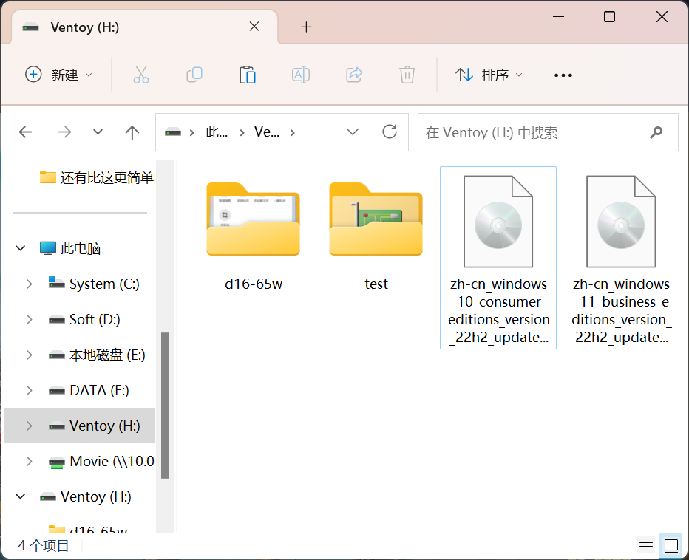Screen dimensions: 689x560
Task: Go back with the left arrow
Action: coord(25,132)
